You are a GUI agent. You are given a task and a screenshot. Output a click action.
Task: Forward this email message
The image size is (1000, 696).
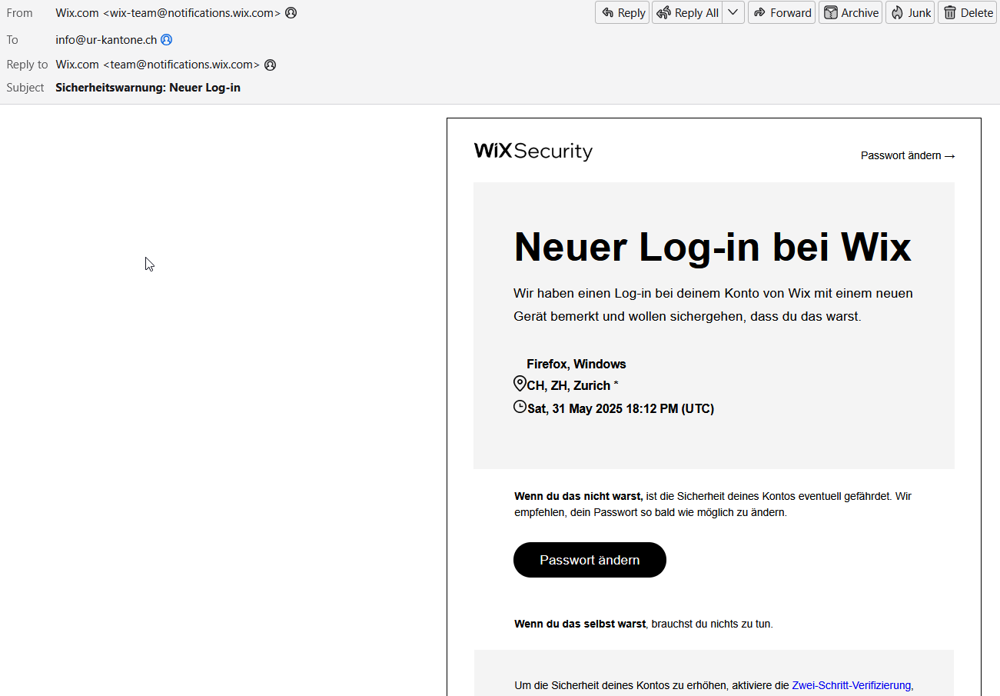point(781,12)
